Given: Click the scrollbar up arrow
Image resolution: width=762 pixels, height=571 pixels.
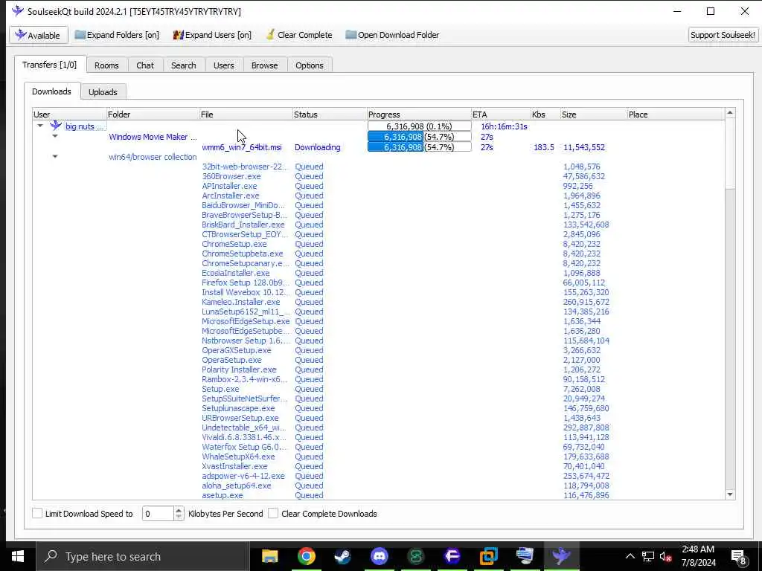Looking at the screenshot, I should point(730,113).
